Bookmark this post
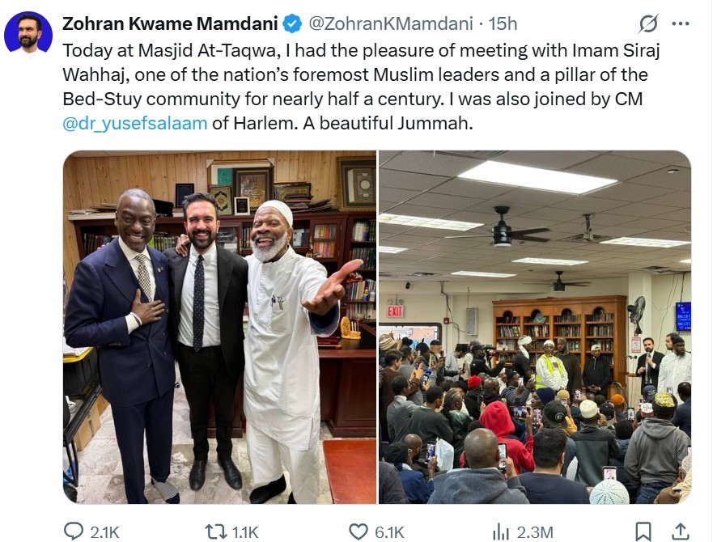The image size is (717, 542). pyautogui.click(x=643, y=531)
